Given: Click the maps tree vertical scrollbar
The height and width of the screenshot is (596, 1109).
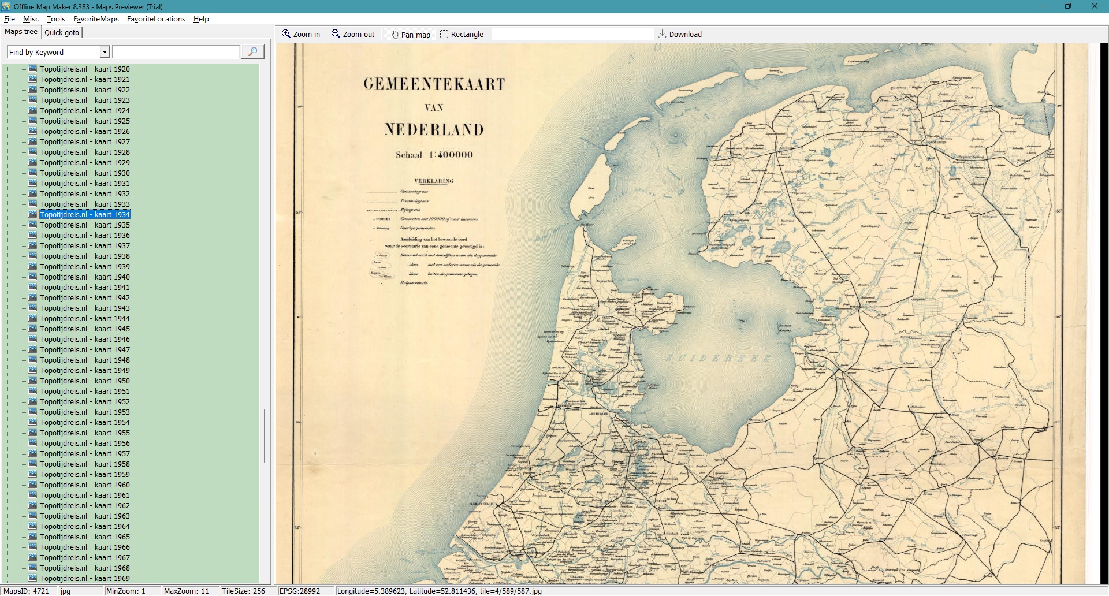Looking at the screenshot, I should pos(265,436).
